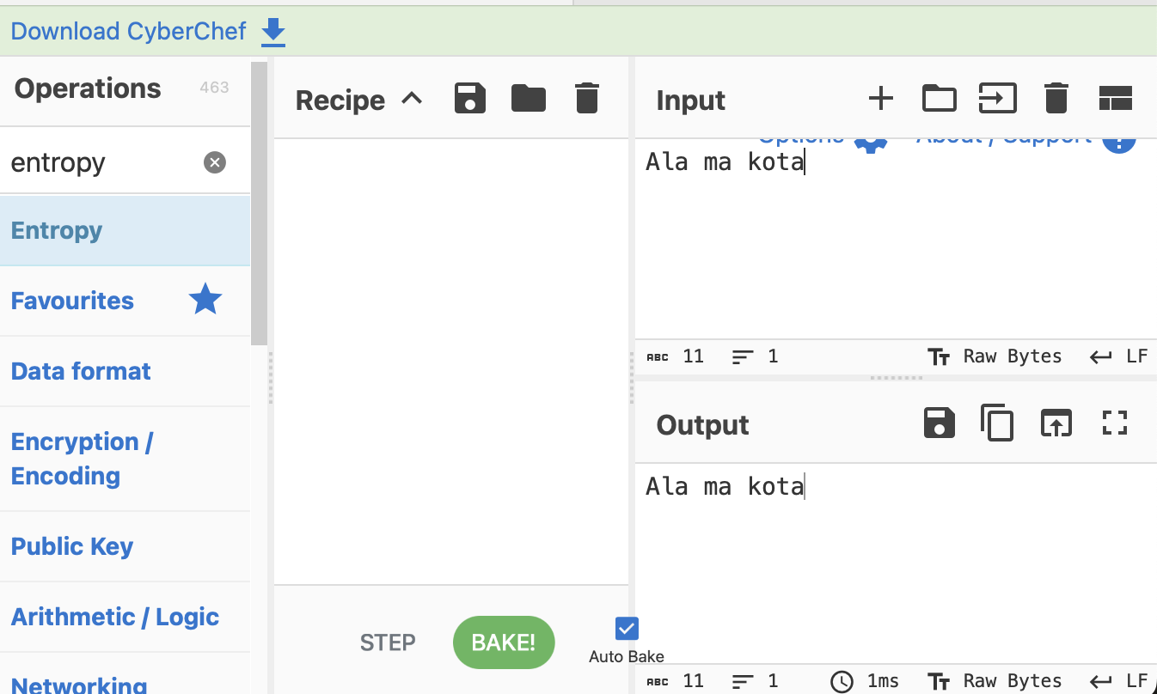Load a recipe via the folder icon
The image size is (1157, 694).
click(x=528, y=99)
